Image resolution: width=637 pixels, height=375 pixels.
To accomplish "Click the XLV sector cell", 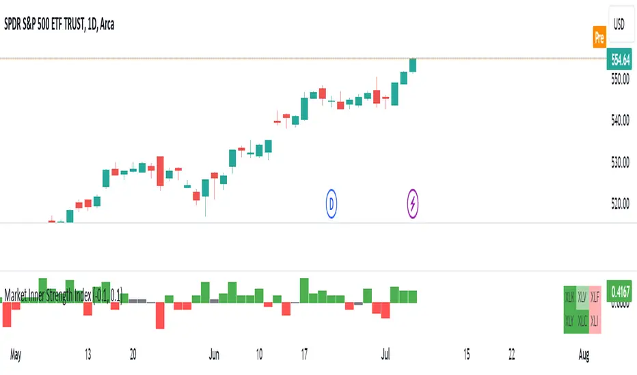I will [x=582, y=297].
